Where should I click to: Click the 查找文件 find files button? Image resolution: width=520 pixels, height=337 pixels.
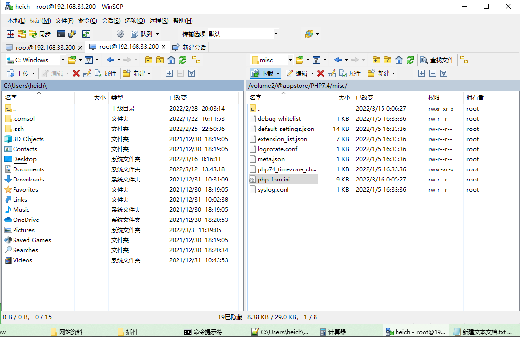click(x=437, y=60)
